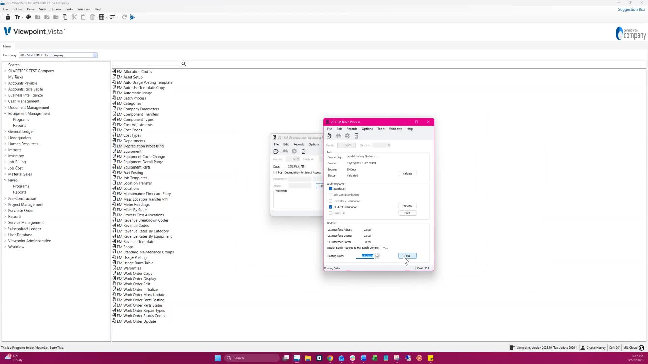Click the copy icon in main toolbar

tap(65, 17)
